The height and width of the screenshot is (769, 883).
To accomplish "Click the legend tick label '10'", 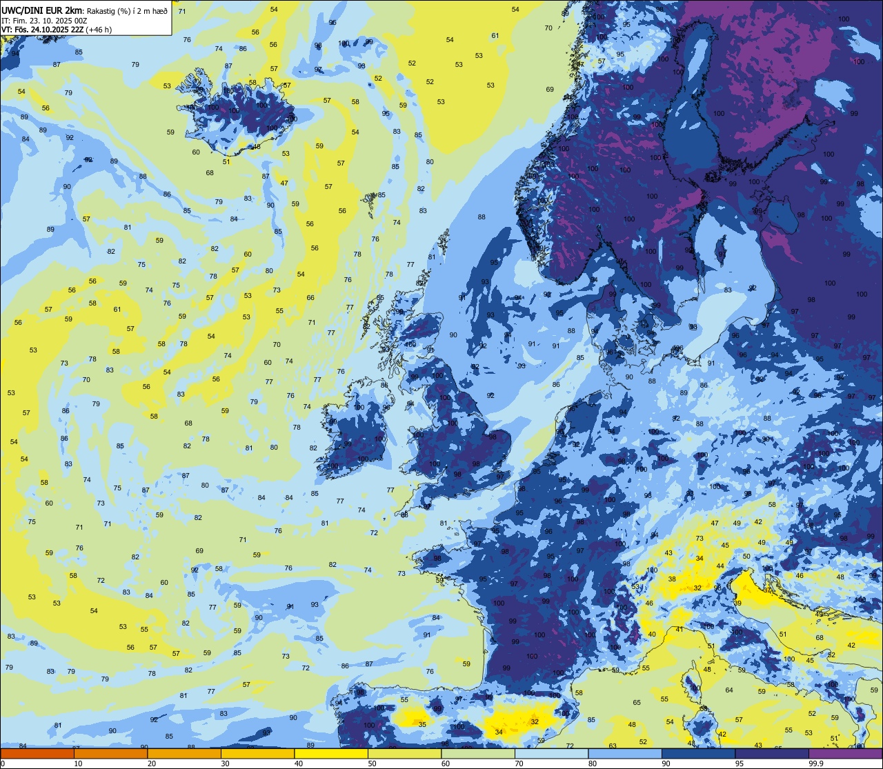I will click(x=78, y=763).
